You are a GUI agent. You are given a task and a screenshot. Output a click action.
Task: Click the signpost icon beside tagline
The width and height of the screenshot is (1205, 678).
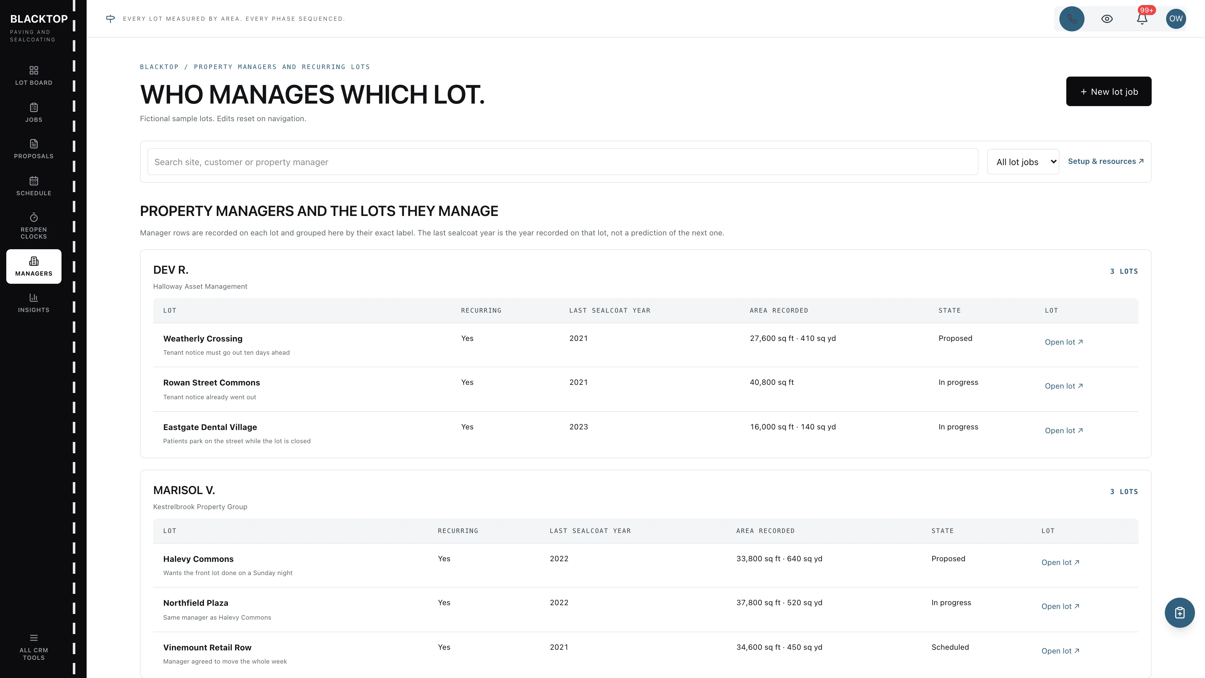(110, 19)
